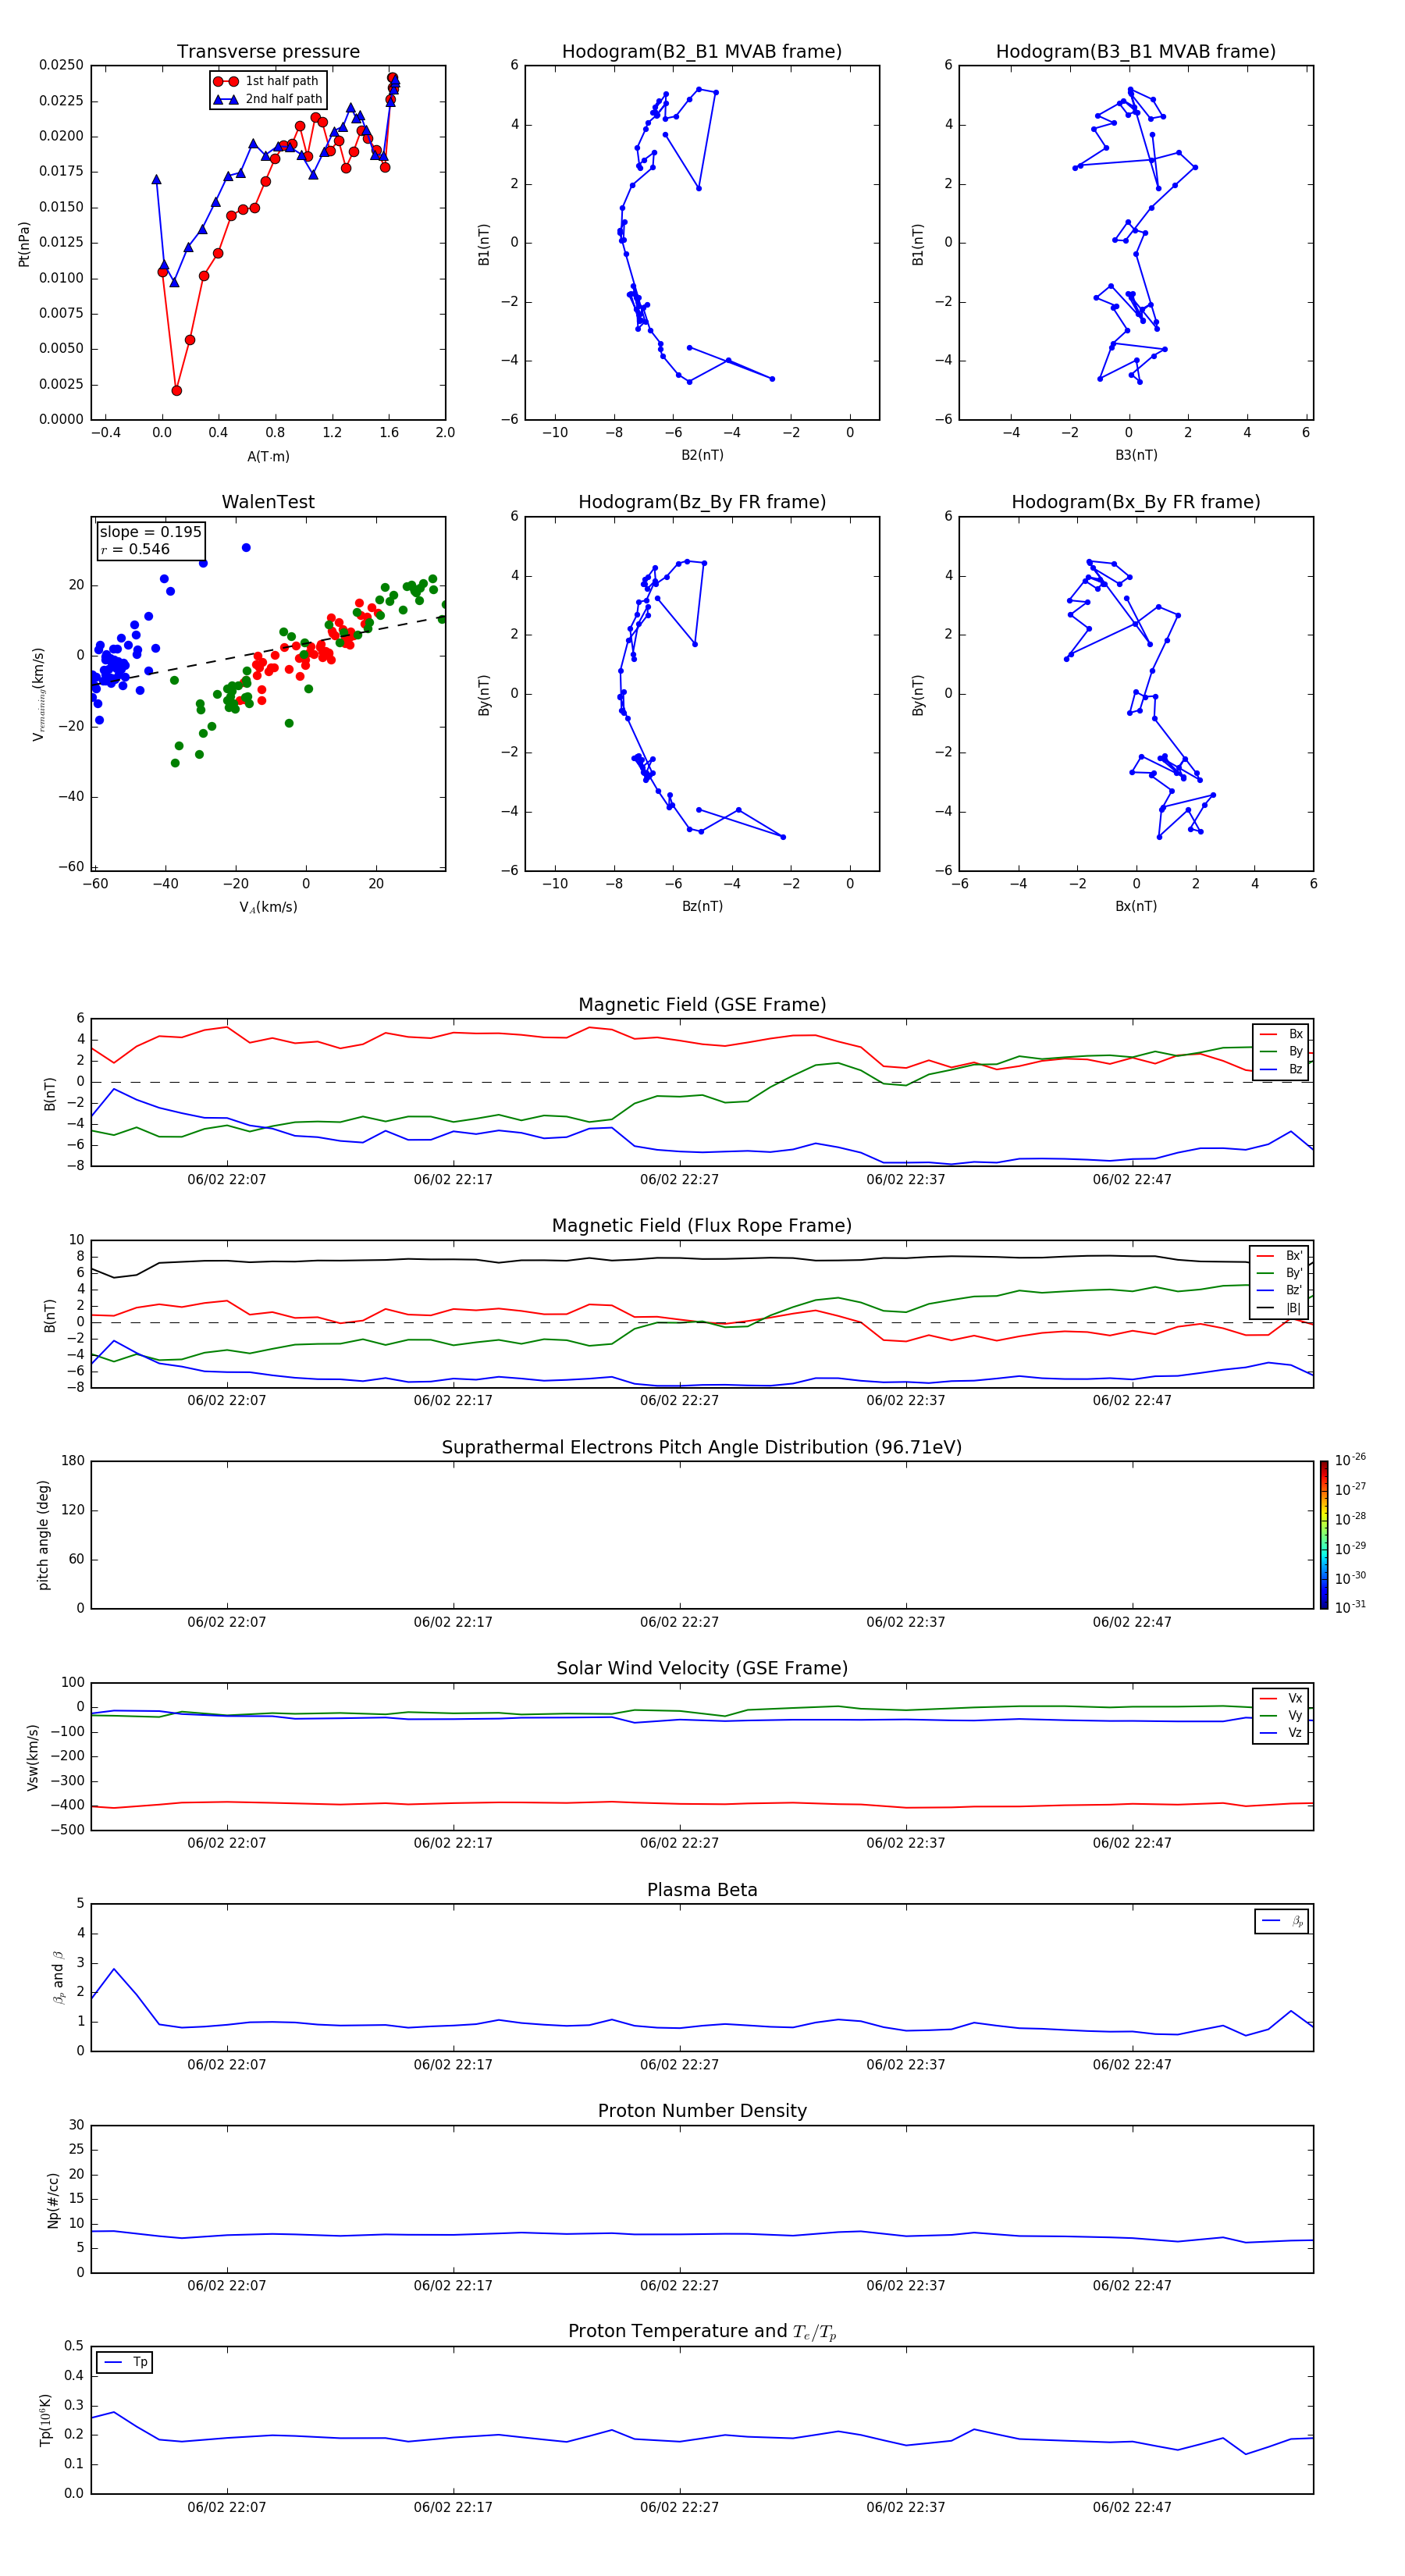Viewport: 1405px width, 2576px height.
Task: Click '06/02 22:27' tick under GSE field plot
Action: coord(679,1179)
